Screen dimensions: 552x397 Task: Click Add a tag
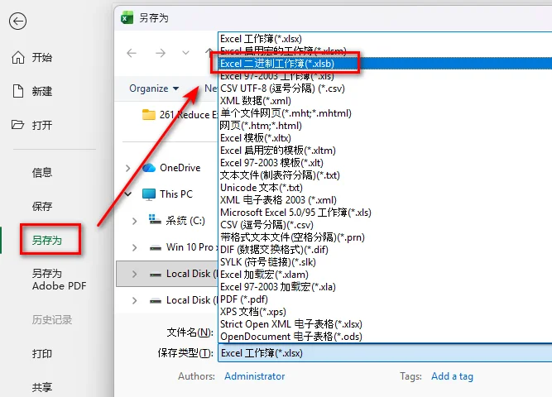pyautogui.click(x=453, y=376)
